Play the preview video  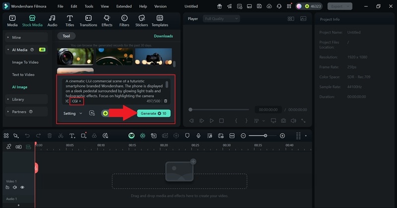click(211, 121)
